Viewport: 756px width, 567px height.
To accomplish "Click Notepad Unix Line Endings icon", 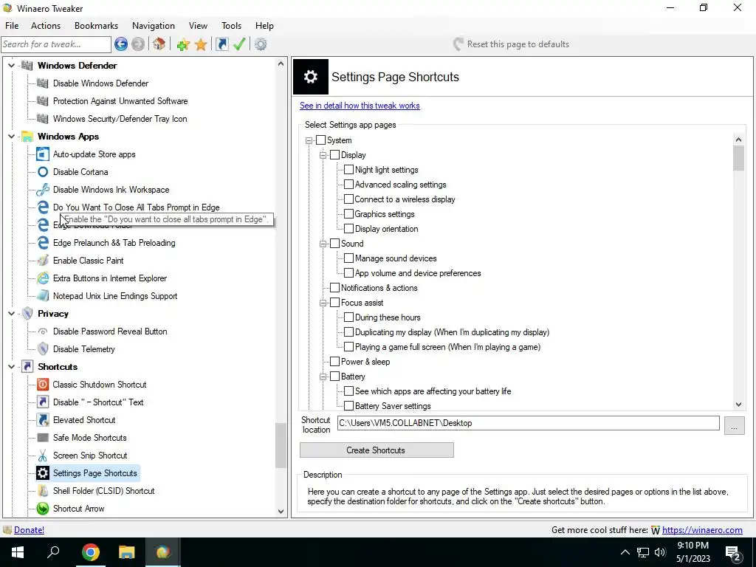I will (x=43, y=295).
